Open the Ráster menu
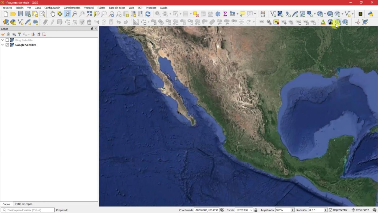 (101, 8)
